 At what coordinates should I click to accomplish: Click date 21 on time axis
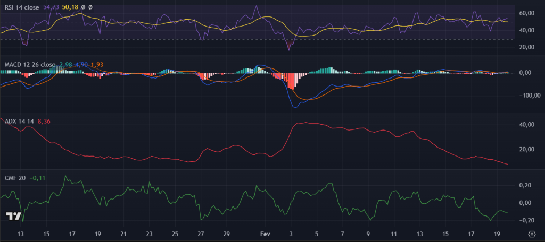123,234
